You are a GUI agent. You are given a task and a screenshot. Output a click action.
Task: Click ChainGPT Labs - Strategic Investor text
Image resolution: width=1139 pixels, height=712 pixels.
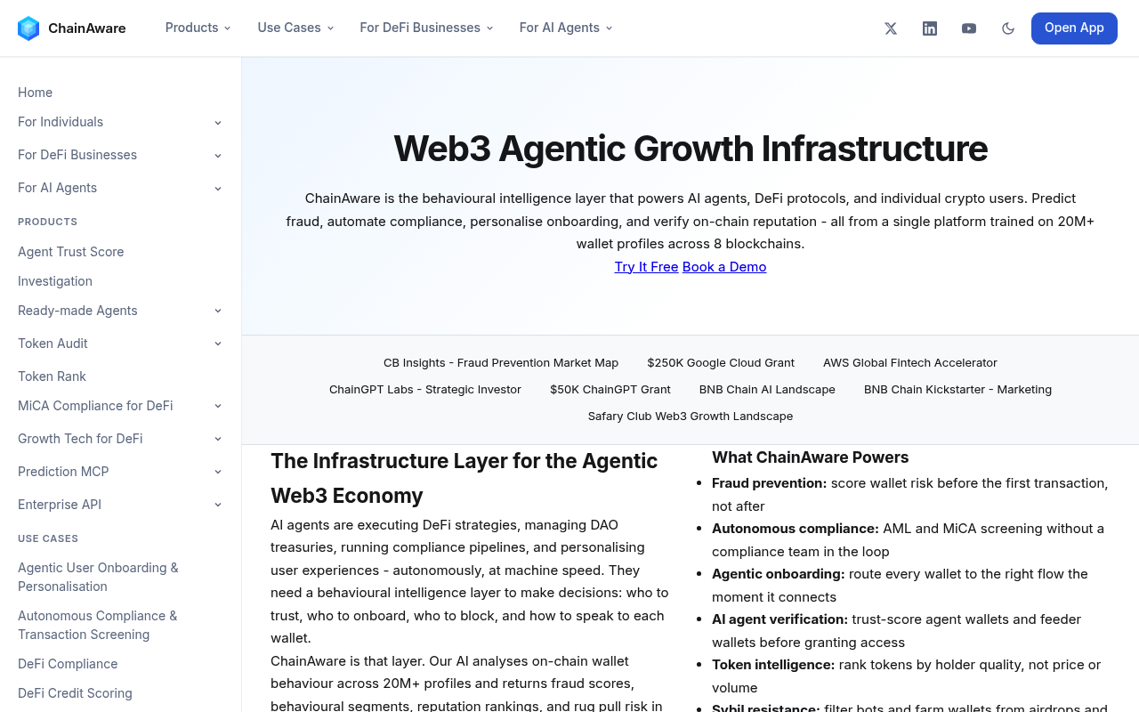click(425, 390)
